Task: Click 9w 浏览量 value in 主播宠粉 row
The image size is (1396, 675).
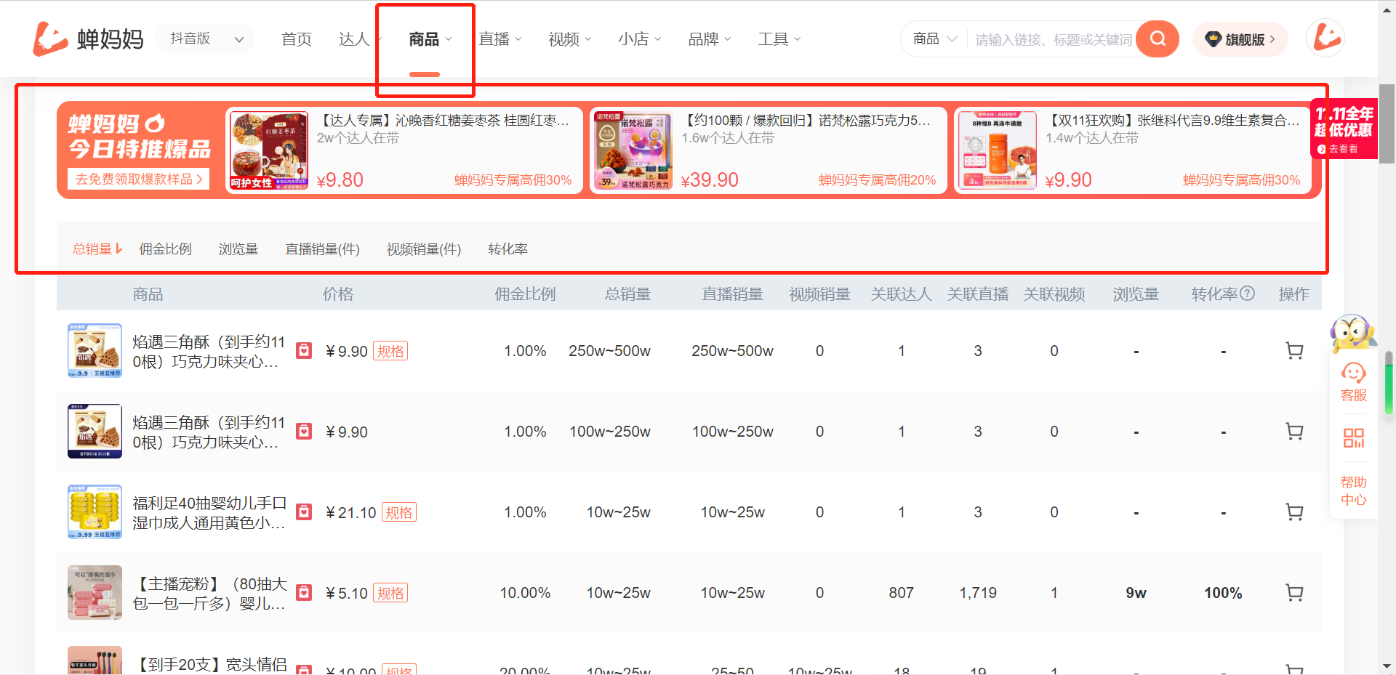Action: [x=1136, y=593]
